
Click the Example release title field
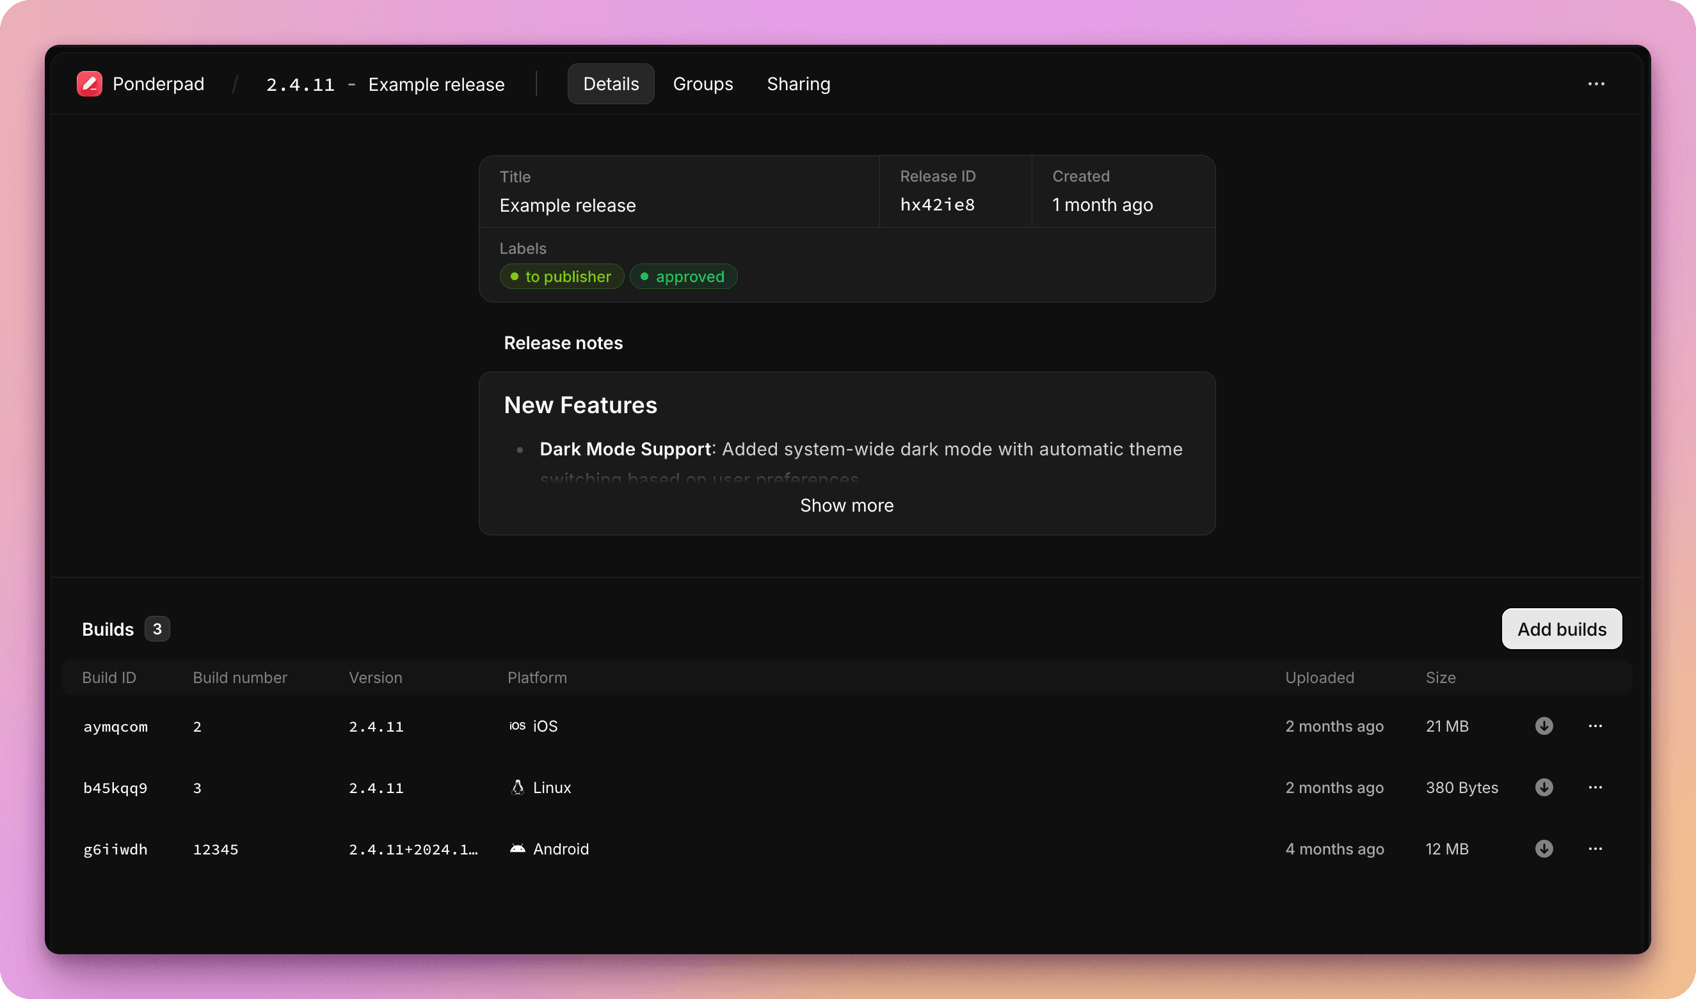[568, 205]
